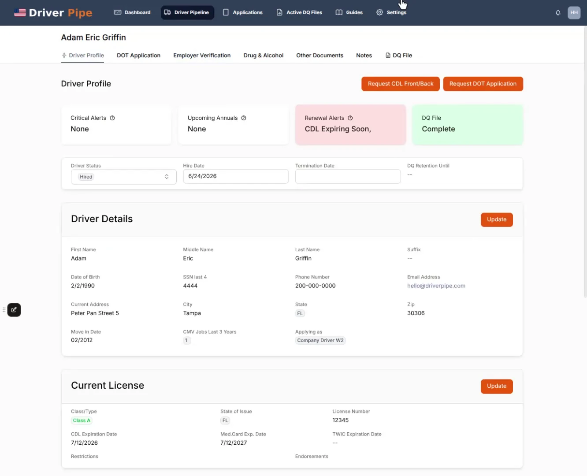Click the hello@driverpipe.com email link
Image resolution: width=587 pixels, height=476 pixels.
coord(436,286)
